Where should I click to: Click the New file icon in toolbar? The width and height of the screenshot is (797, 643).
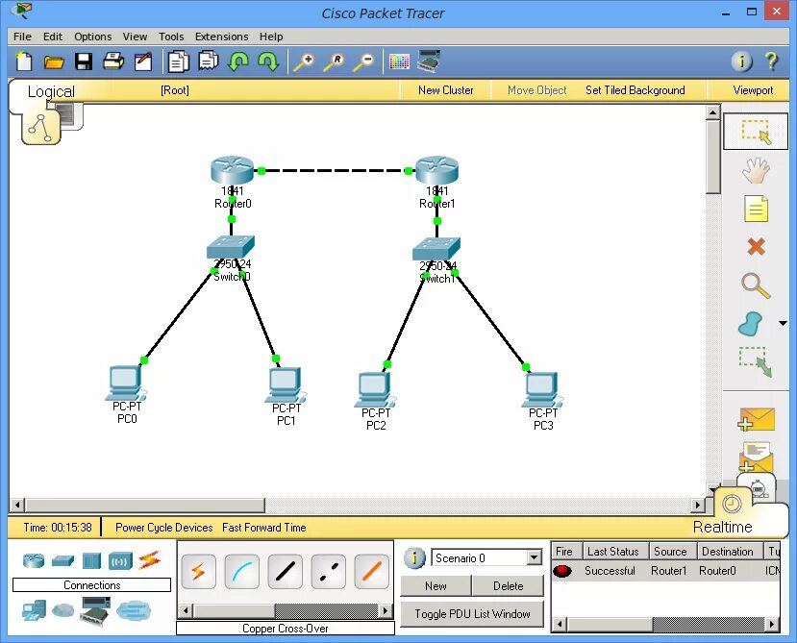pyautogui.click(x=23, y=62)
